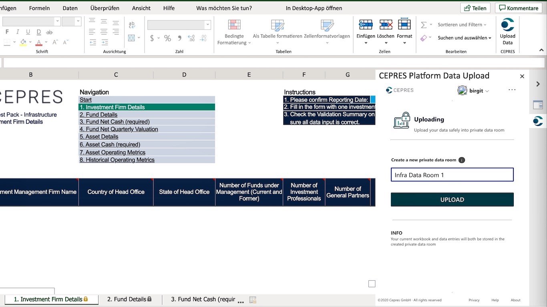Open Als Tabelle formatieren gallery
This screenshot has width=547, height=307.
(x=278, y=32)
